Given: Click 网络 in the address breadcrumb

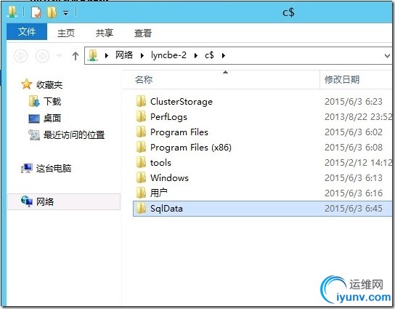Looking at the screenshot, I should (124, 55).
